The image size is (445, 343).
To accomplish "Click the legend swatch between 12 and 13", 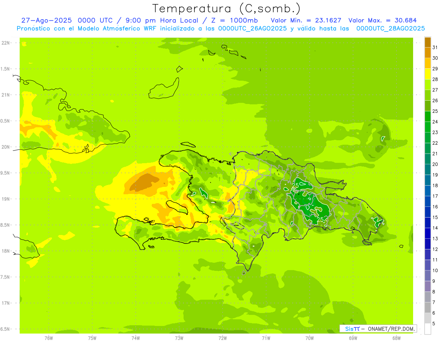I will pos(428,244).
